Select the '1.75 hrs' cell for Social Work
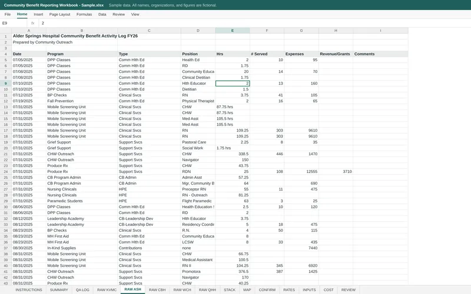Image resolution: width=471 pixels, height=294 pixels. [x=233, y=148]
